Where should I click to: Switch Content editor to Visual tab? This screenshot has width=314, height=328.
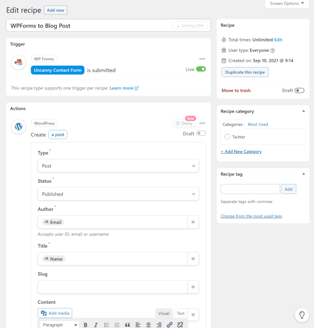[164, 313]
